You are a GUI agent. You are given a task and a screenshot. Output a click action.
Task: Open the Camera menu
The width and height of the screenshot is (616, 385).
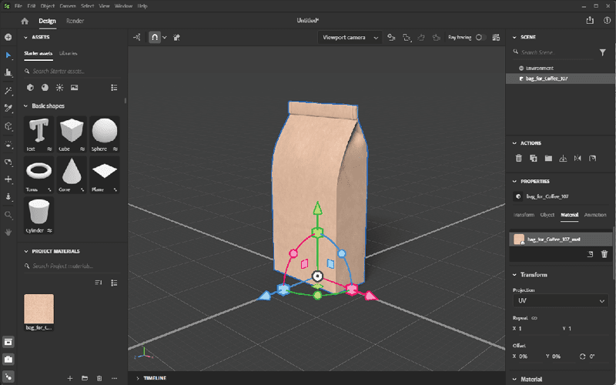click(x=68, y=6)
